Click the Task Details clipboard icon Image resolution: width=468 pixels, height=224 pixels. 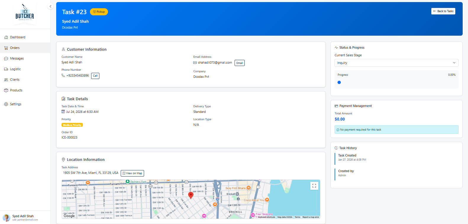click(x=63, y=99)
